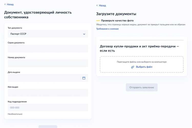Click the Необязательно hint text
This screenshot has height=128, width=192.
point(15,114)
